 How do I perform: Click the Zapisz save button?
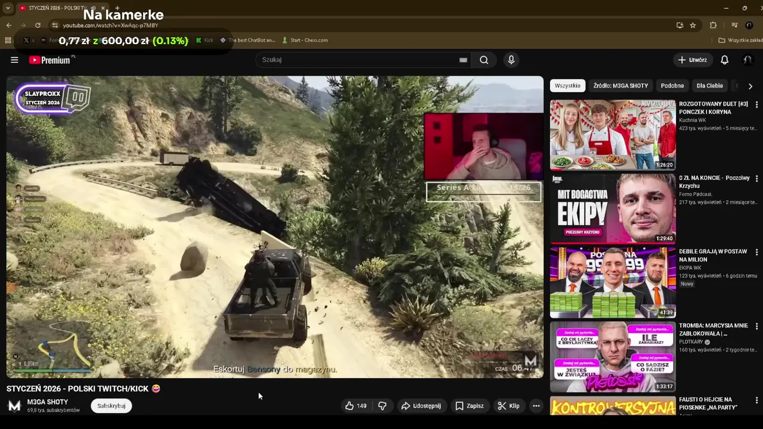[470, 406]
